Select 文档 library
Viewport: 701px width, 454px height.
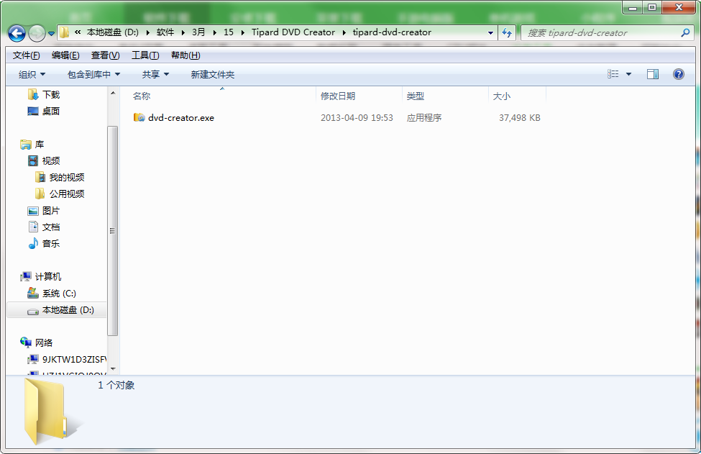click(51, 227)
